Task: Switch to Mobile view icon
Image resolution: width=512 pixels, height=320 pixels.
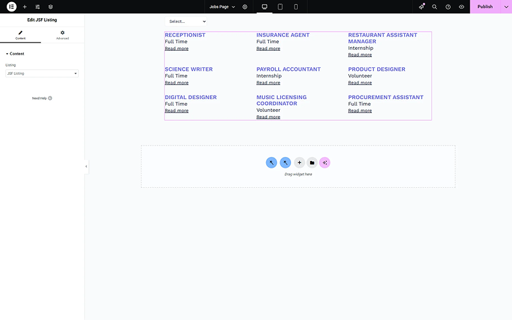Action: 296,7
